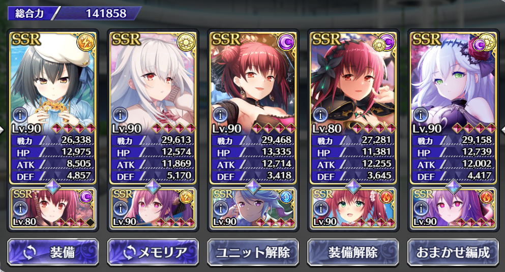
Task: Tap fire element icon on fifth sub card
Action: [486, 197]
